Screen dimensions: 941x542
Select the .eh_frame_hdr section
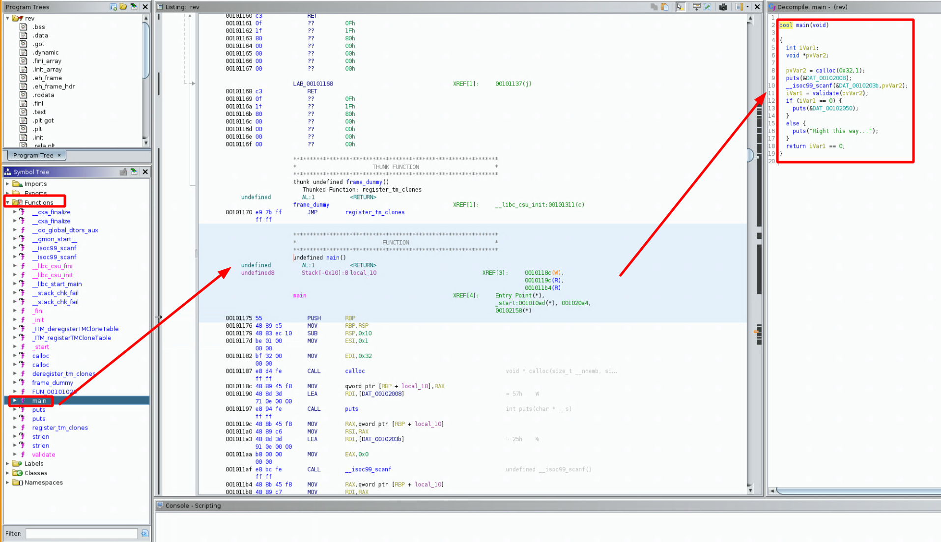pyautogui.click(x=54, y=86)
